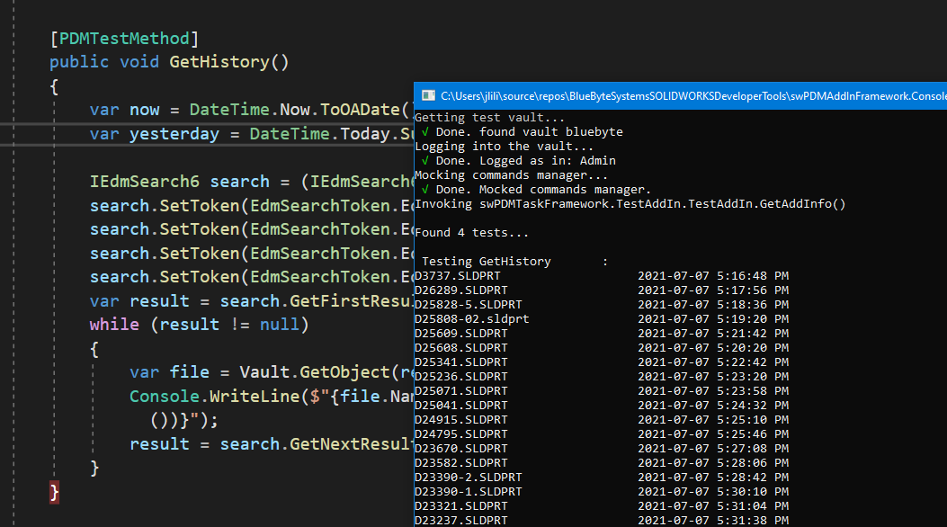Image resolution: width=947 pixels, height=527 pixels.
Task: Click GetFirstResu method call in the code
Action: tap(351, 301)
